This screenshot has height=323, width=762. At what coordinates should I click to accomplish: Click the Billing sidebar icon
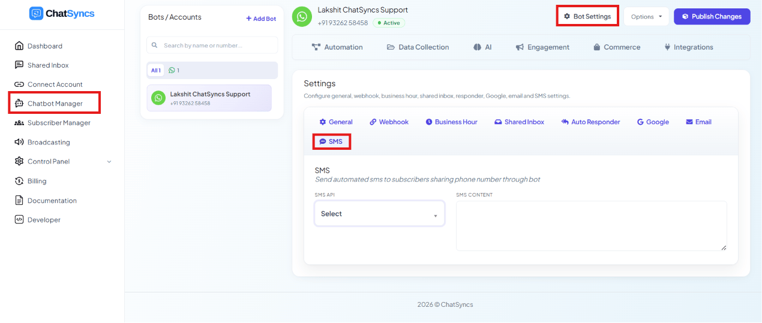[19, 181]
